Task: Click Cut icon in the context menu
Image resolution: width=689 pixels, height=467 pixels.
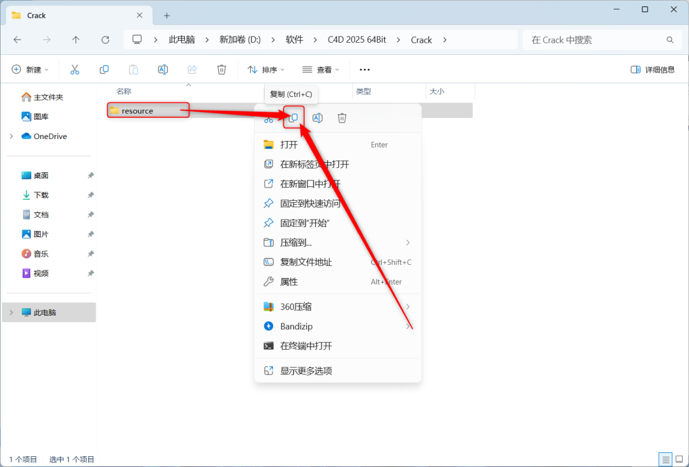Action: 269,119
